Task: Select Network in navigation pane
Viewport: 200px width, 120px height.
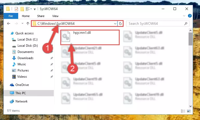Action: (21, 101)
